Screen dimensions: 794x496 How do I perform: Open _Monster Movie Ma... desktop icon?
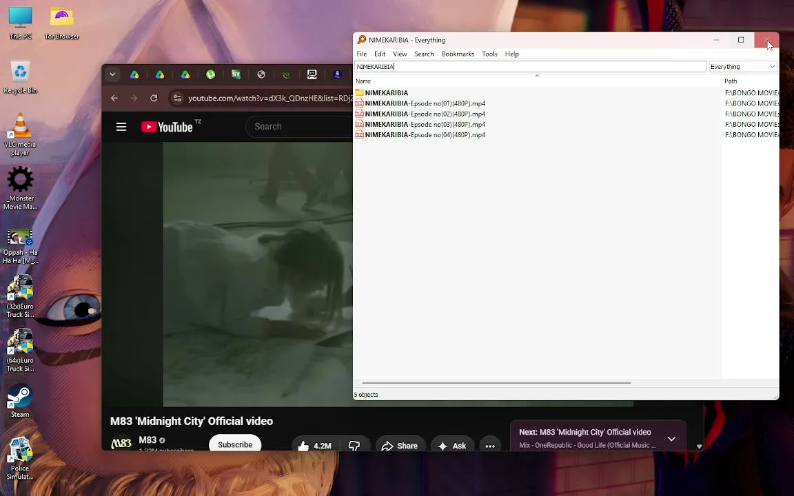pyautogui.click(x=20, y=188)
